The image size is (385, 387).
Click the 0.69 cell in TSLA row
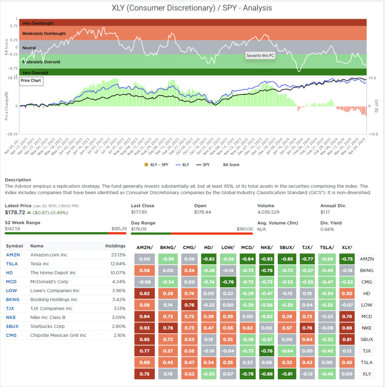(145, 362)
